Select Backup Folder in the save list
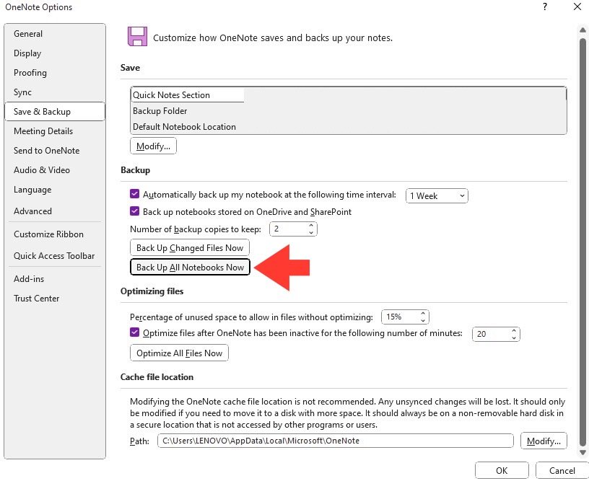This screenshot has width=589, height=481. pyautogui.click(x=160, y=111)
